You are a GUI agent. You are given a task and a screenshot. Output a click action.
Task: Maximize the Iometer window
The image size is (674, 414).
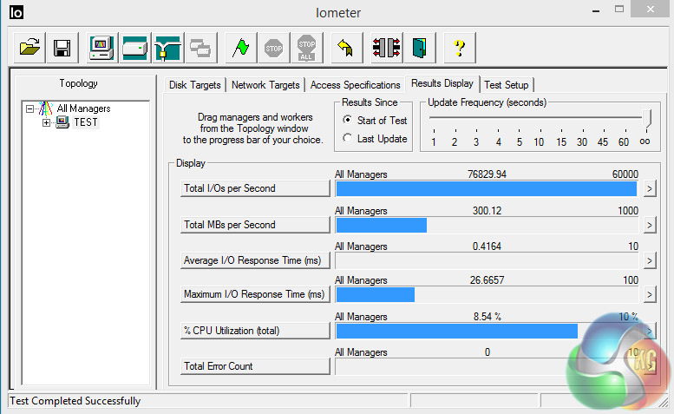click(619, 9)
